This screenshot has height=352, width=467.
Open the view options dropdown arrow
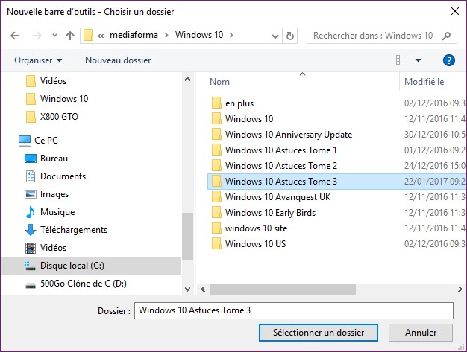tap(419, 60)
